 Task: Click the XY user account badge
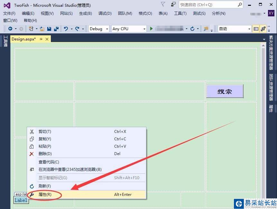pyautogui.click(x=271, y=13)
